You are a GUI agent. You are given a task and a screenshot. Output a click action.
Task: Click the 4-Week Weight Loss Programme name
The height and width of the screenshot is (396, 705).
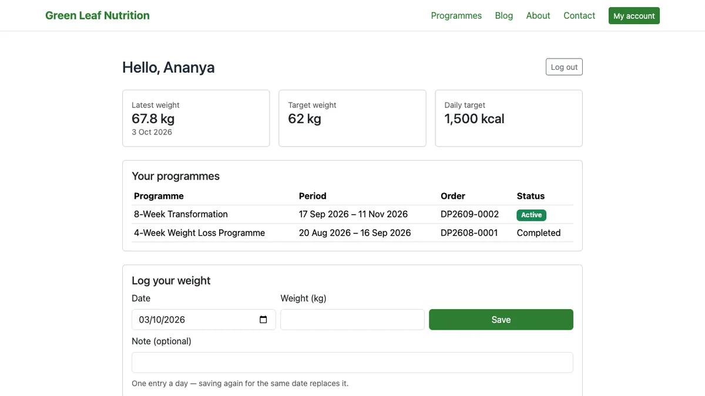tap(199, 233)
